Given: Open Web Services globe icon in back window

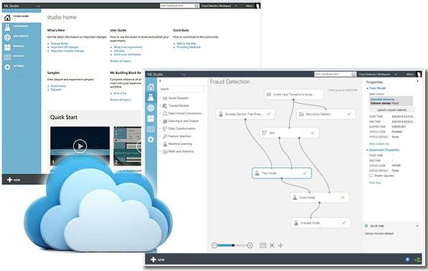Looking at the screenshot, I should 7,37.
